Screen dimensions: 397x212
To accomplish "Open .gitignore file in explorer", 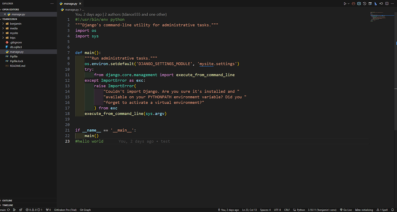I will 16,42.
